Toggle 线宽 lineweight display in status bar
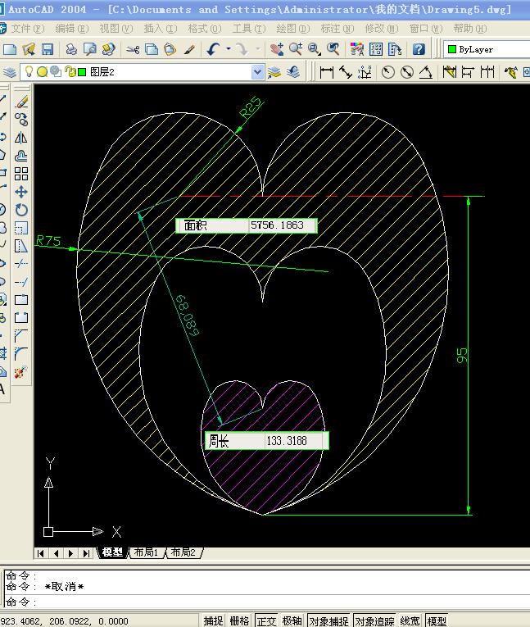 [410, 620]
